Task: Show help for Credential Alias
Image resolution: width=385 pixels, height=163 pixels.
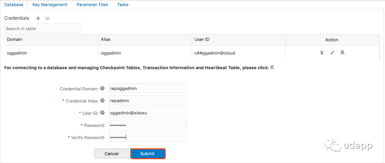Action: click(102, 100)
